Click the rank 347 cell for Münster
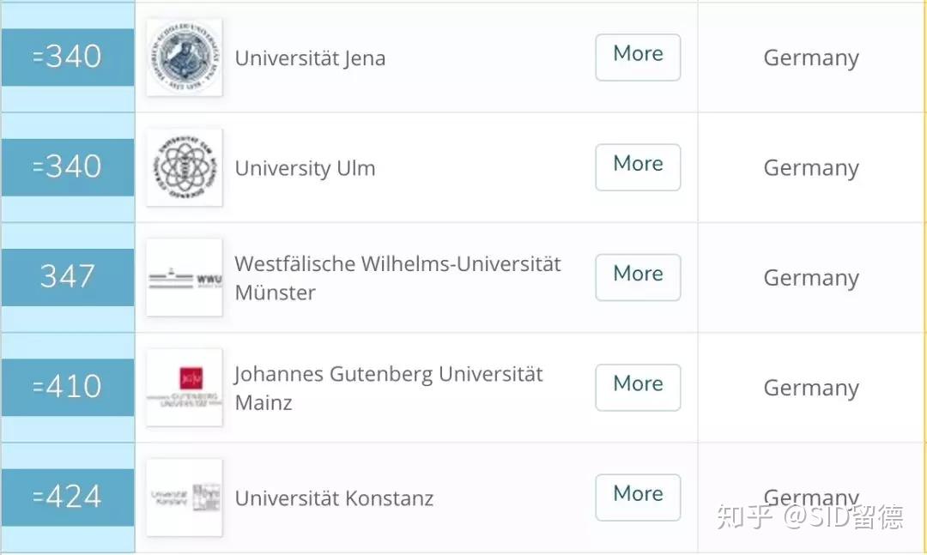Image resolution: width=927 pixels, height=555 pixels. pyautogui.click(x=67, y=277)
